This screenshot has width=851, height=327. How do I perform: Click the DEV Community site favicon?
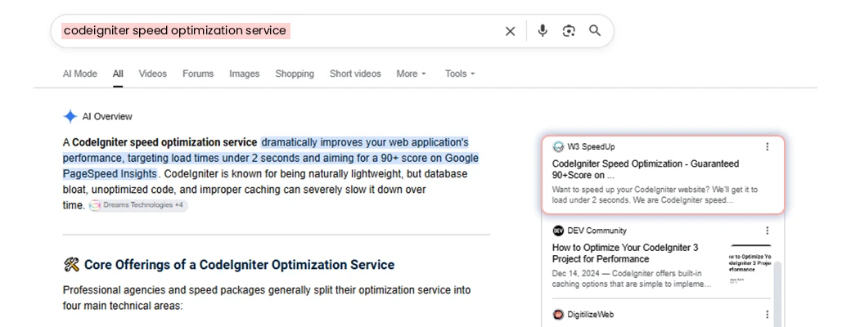558,231
